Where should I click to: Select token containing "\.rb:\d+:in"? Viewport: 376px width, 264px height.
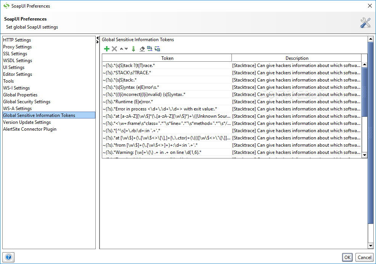click(x=167, y=131)
